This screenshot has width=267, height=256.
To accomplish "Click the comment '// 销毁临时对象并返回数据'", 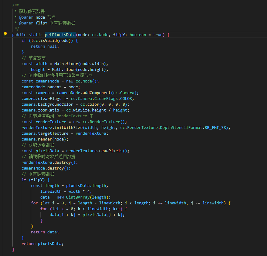I will (49, 156).
